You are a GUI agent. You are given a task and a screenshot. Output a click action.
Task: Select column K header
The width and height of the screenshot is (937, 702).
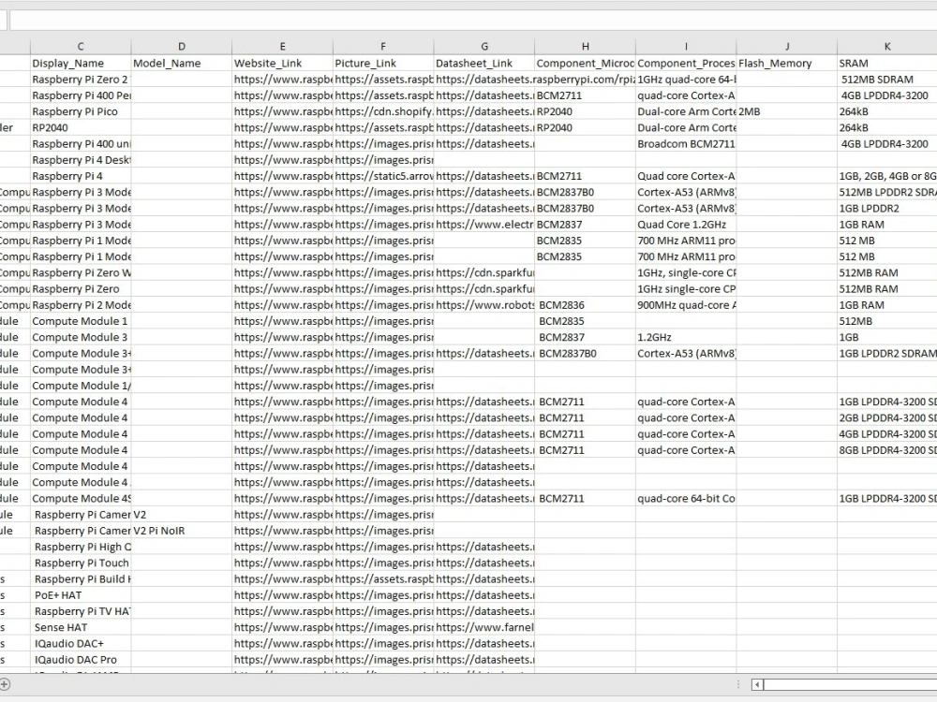click(x=887, y=46)
